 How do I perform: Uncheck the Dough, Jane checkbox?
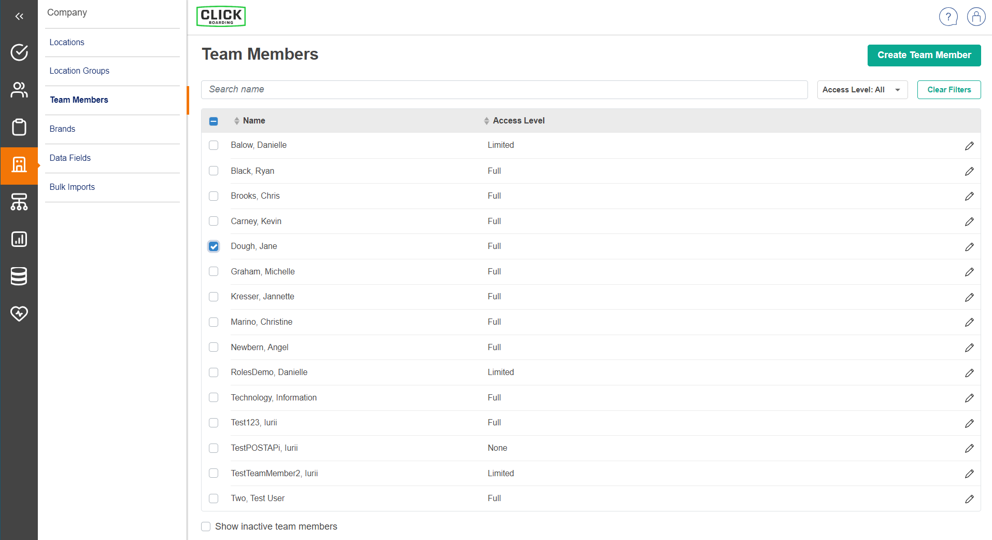[x=214, y=246]
